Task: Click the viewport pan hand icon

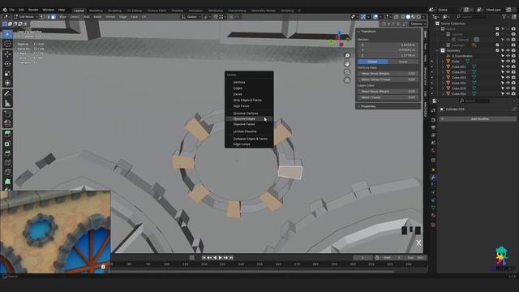Action: coord(347,63)
